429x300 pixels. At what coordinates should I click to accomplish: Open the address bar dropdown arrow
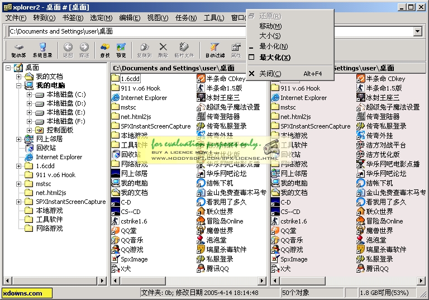pyautogui.click(x=417, y=31)
